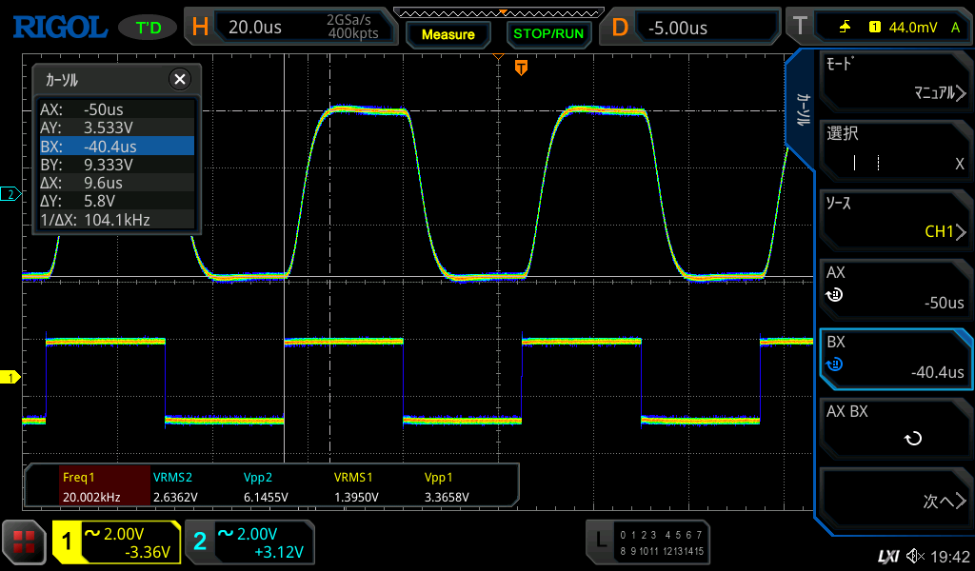
Task: Open the Measure menu
Action: tap(448, 34)
